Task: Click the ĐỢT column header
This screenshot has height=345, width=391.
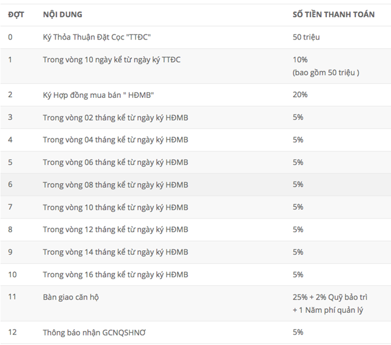Action: tap(16, 15)
